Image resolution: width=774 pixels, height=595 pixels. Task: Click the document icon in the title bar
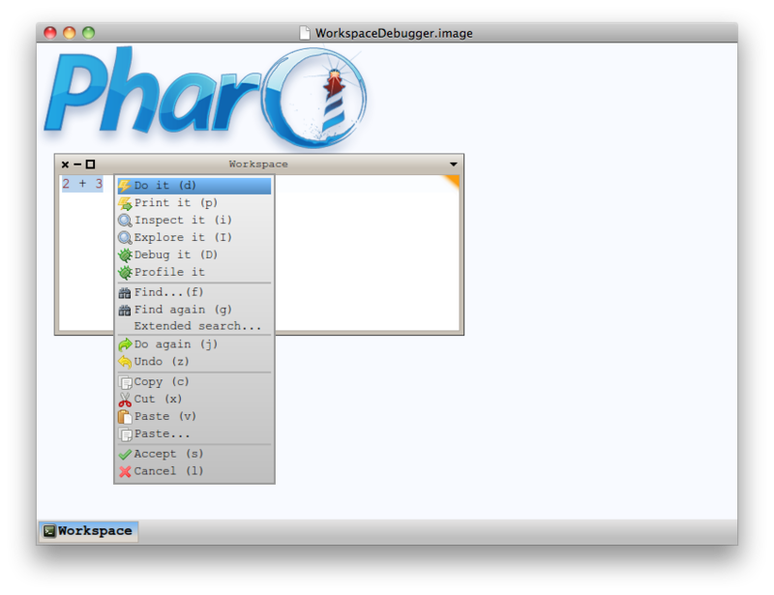coord(305,33)
